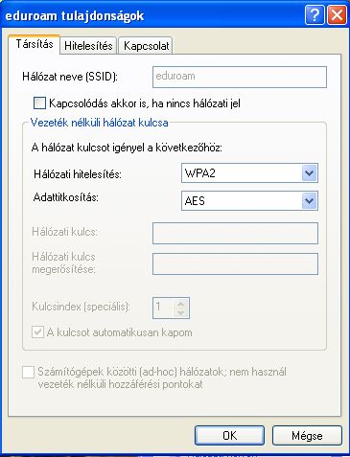Click the help question mark icon
Screen dimensions: 350x457
(315, 14)
